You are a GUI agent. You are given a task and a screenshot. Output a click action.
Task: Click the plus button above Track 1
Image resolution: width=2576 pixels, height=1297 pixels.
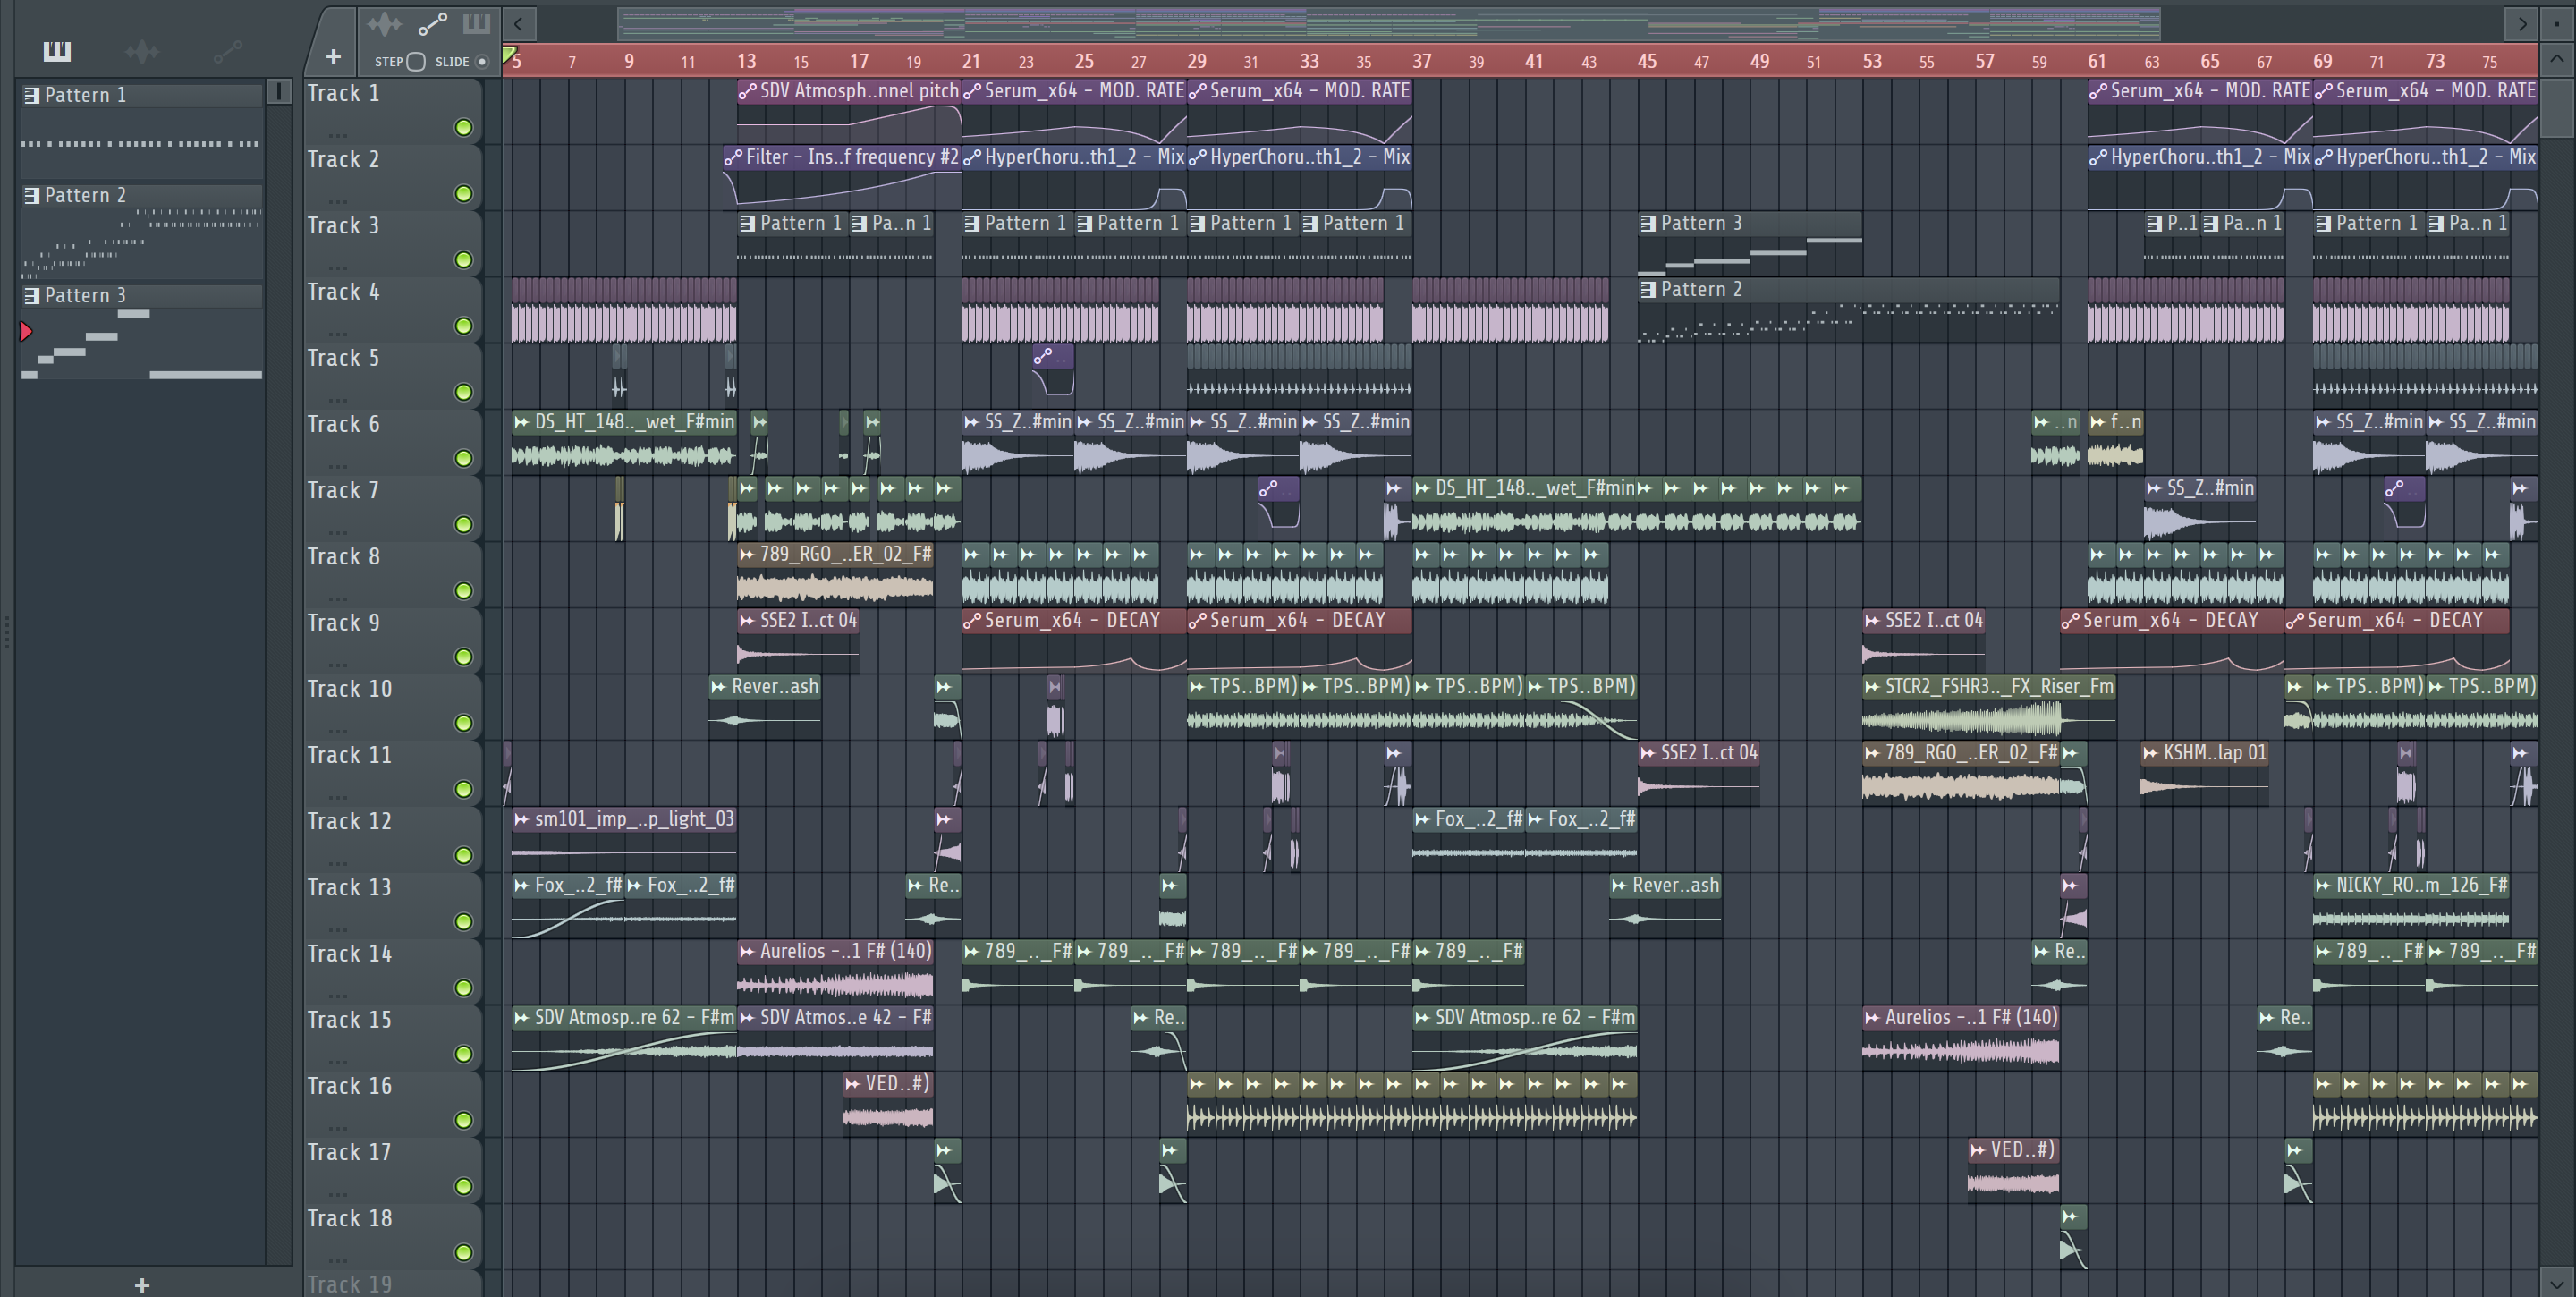[333, 57]
